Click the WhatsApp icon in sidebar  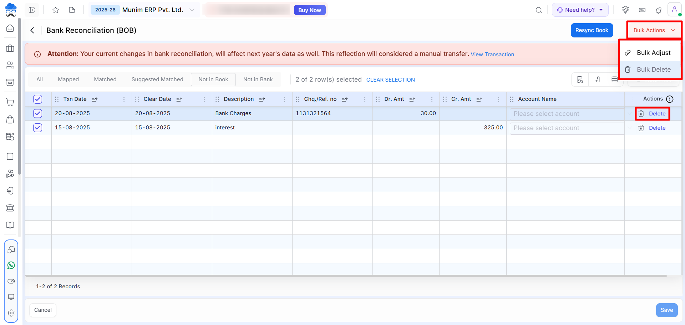[x=11, y=265]
